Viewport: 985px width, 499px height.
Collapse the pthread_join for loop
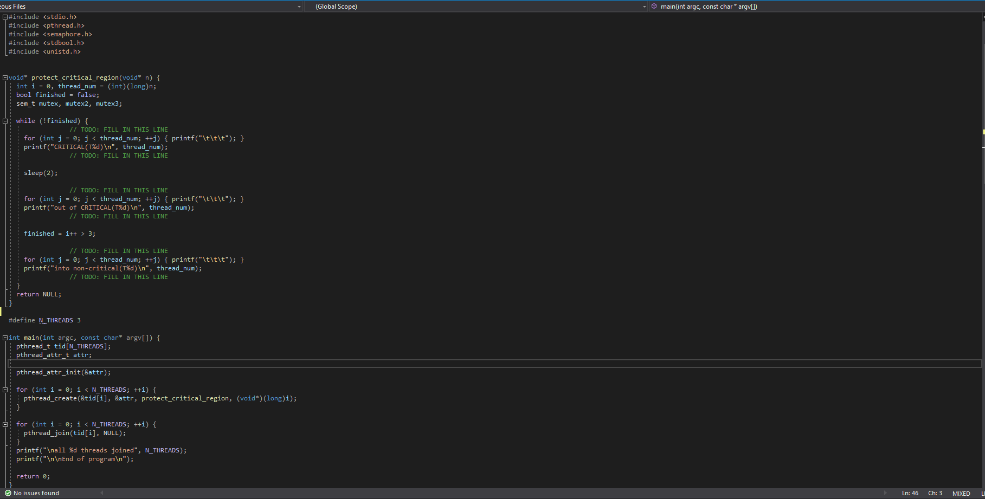(4, 424)
